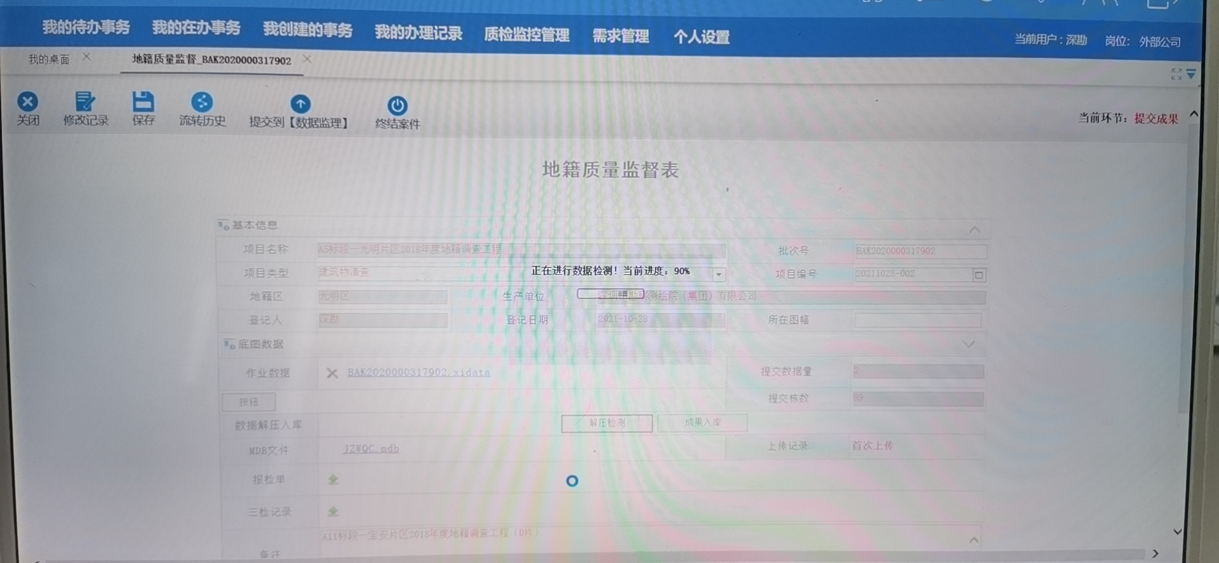Viewport: 1219px width, 563px height.
Task: Click the 成果入库 button
Action: (702, 422)
